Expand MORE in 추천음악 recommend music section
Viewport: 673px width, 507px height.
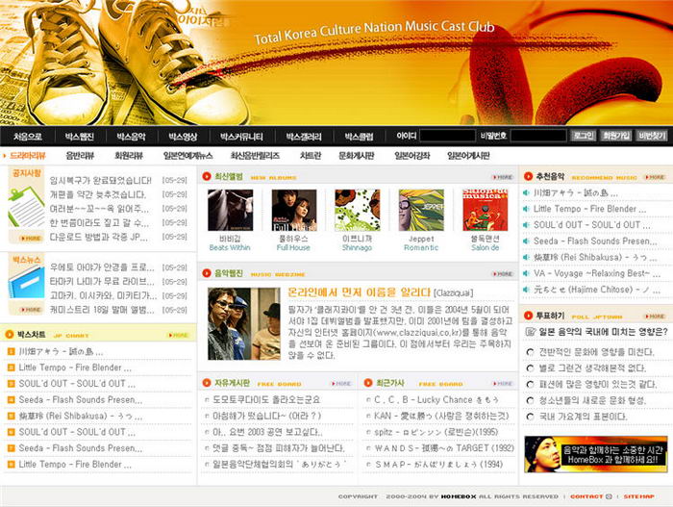coord(655,177)
